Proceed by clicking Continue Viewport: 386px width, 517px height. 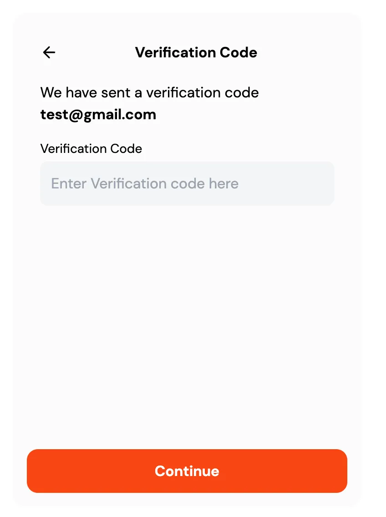point(187,471)
